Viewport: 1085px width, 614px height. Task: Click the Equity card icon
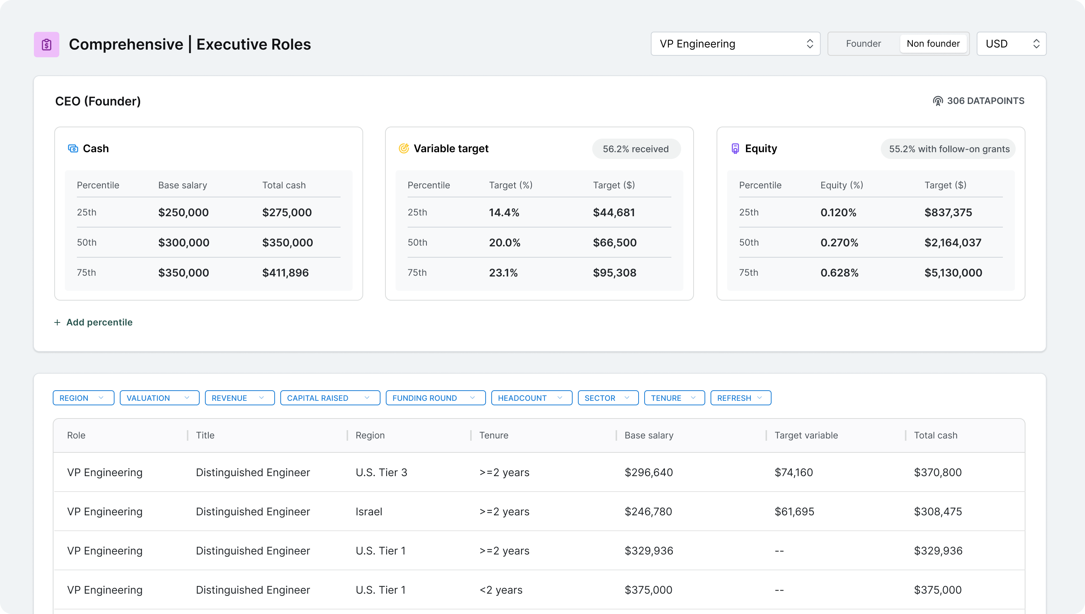(735, 148)
